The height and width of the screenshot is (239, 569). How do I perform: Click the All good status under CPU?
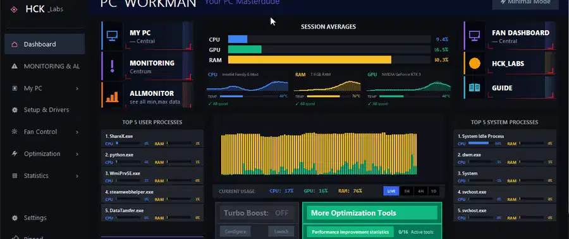[218, 104]
